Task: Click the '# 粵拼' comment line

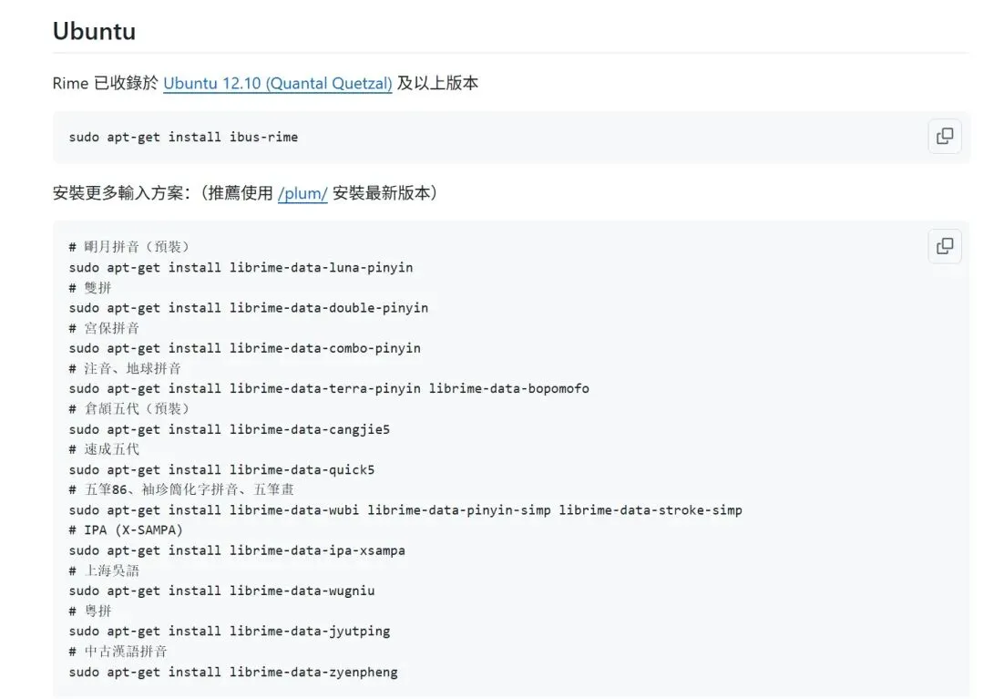Action: (x=89, y=611)
